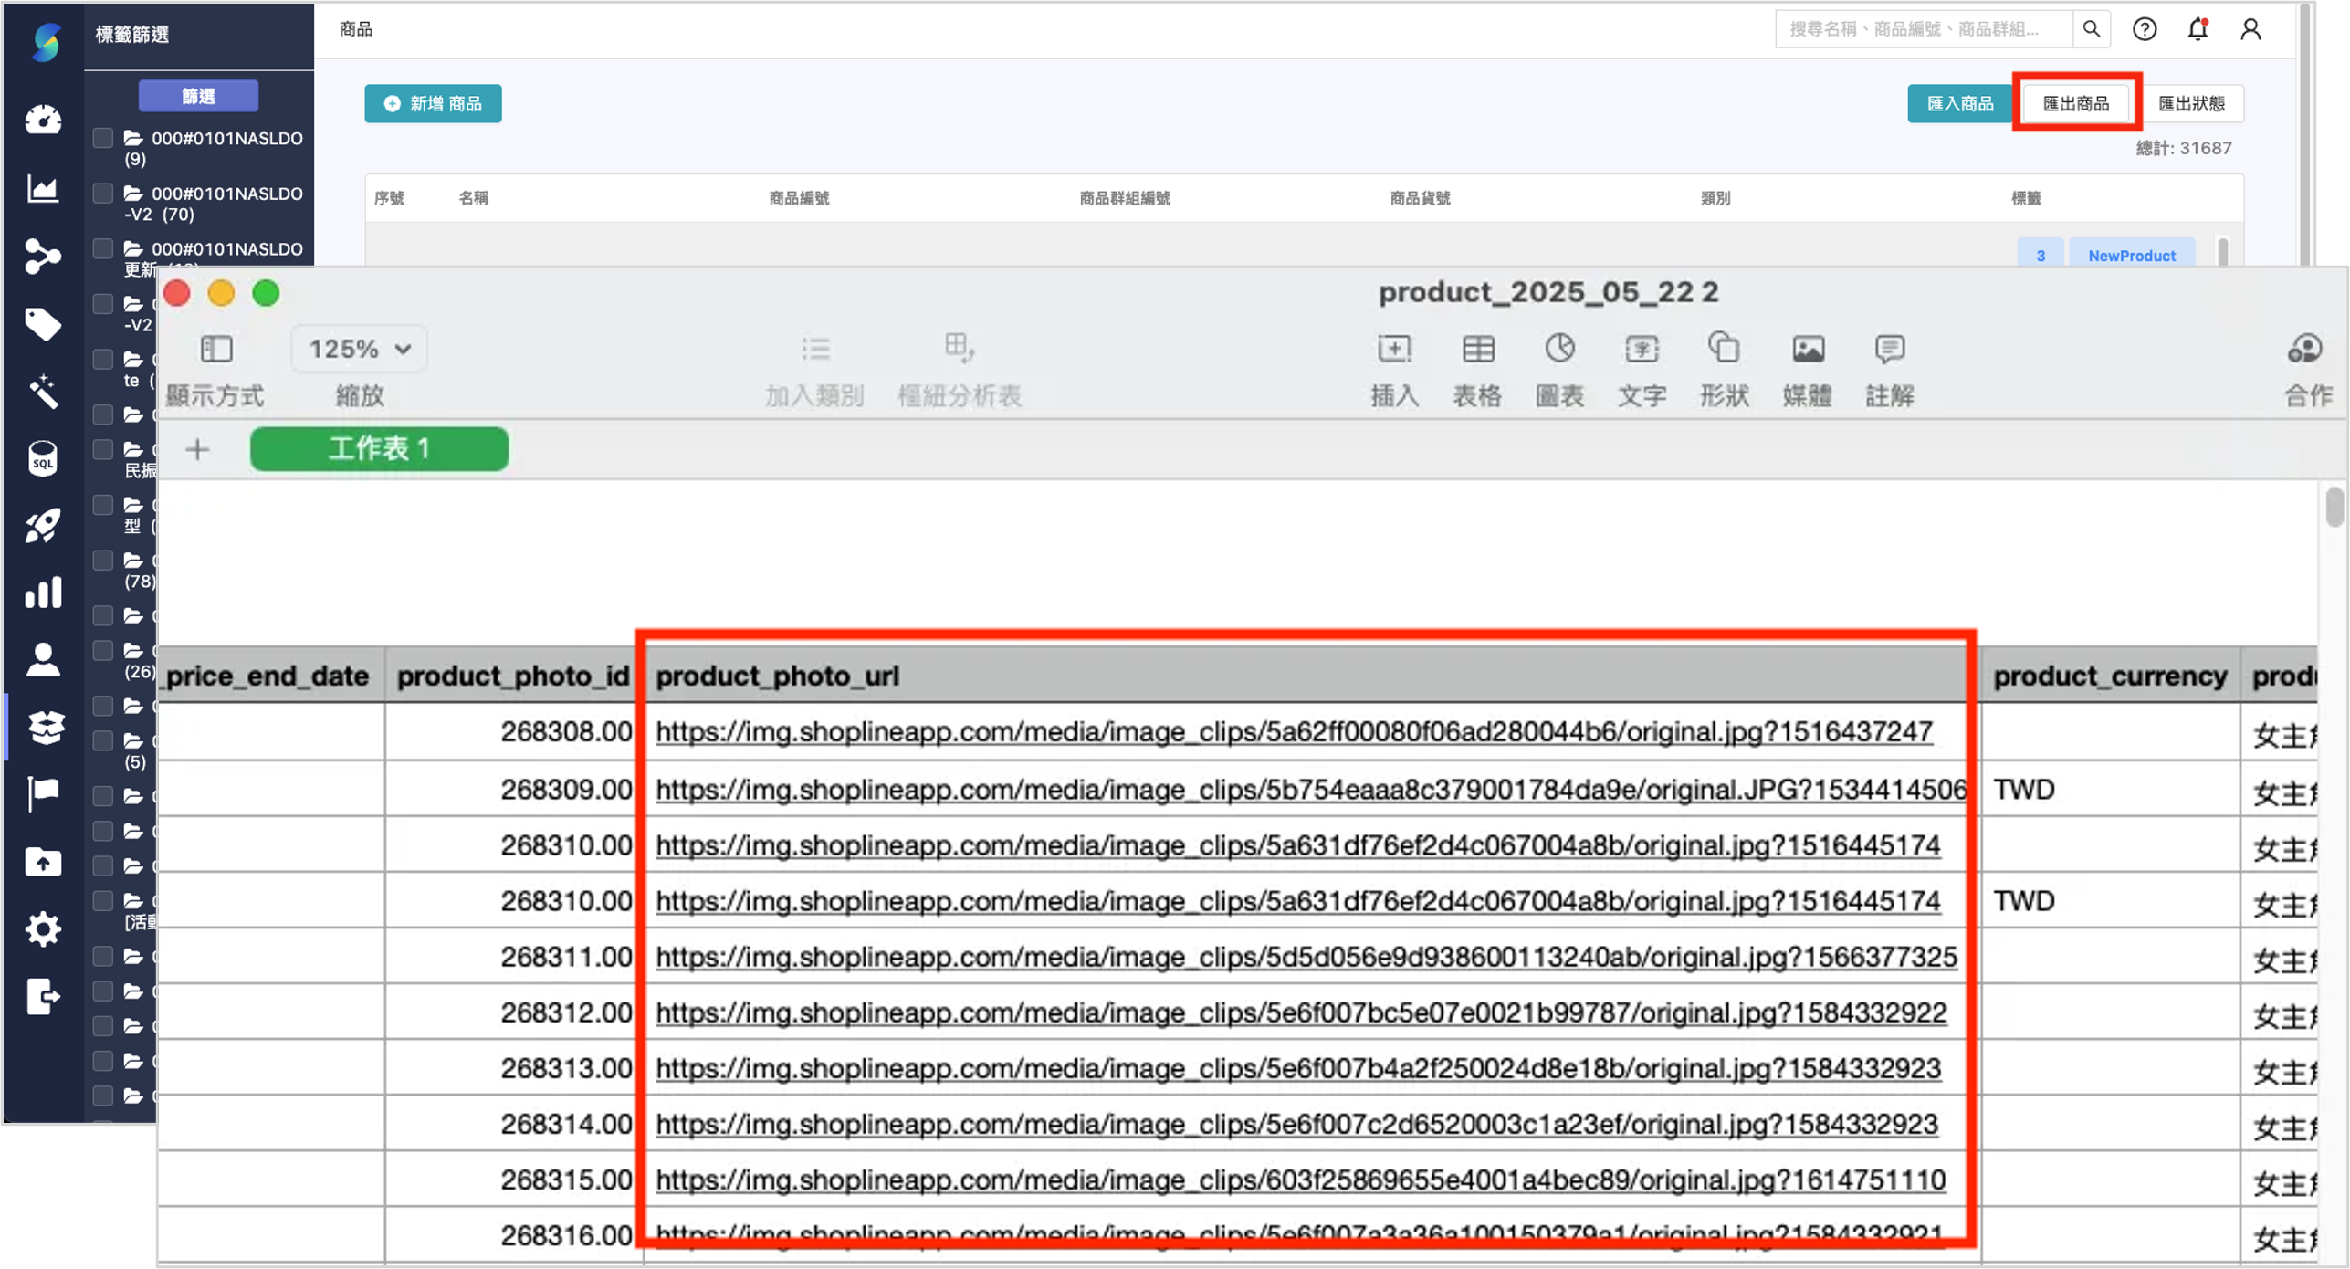
Task: Switch to the 工作表 1 sheet tab
Action: point(379,449)
